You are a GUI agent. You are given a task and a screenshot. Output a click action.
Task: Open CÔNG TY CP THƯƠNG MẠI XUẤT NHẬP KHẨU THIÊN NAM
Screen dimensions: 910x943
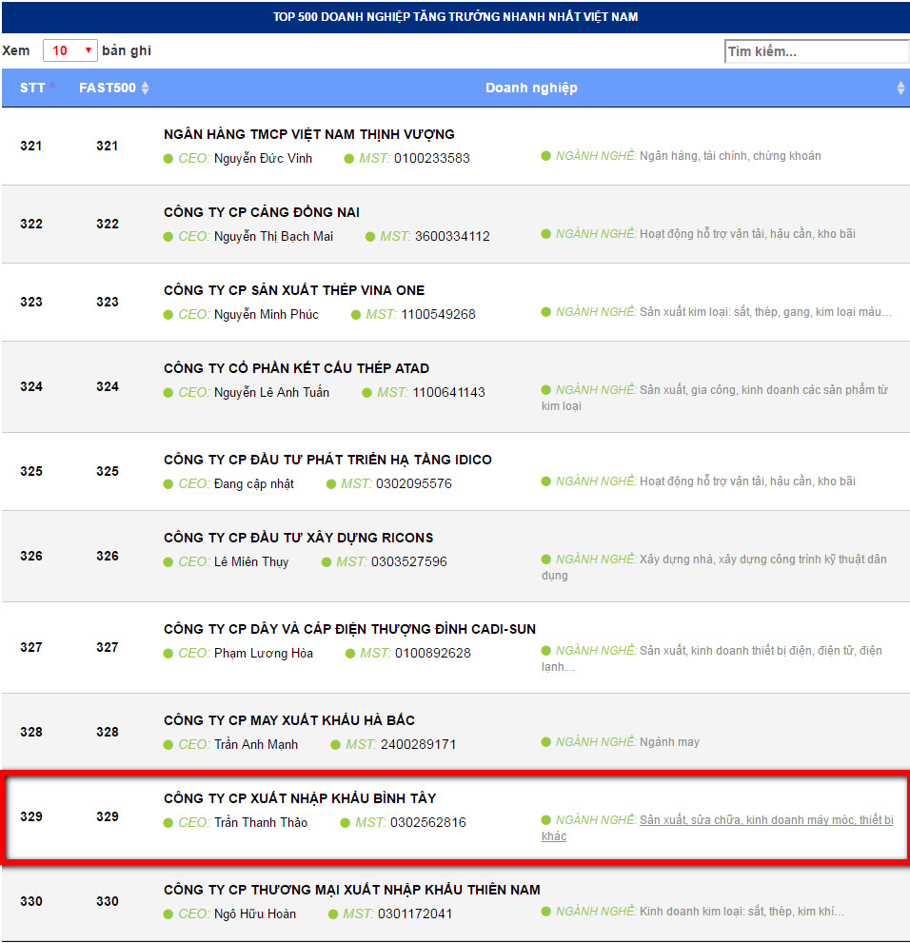coord(352,891)
